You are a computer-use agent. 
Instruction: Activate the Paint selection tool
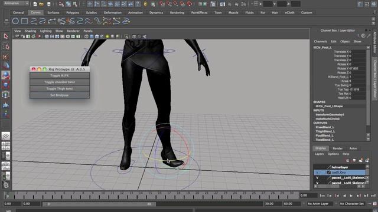[x=6, y=57]
